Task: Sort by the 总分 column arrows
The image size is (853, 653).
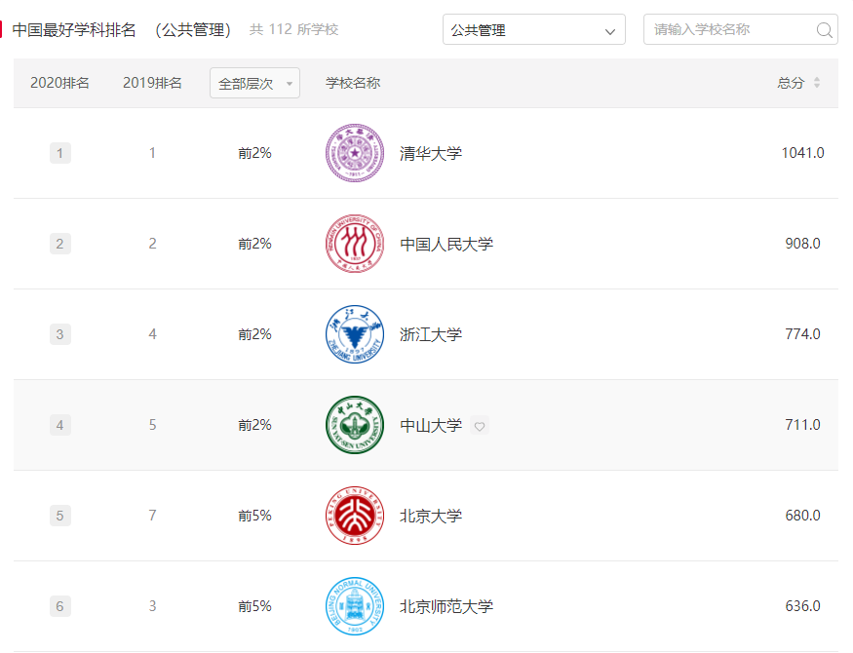Action: click(x=817, y=83)
